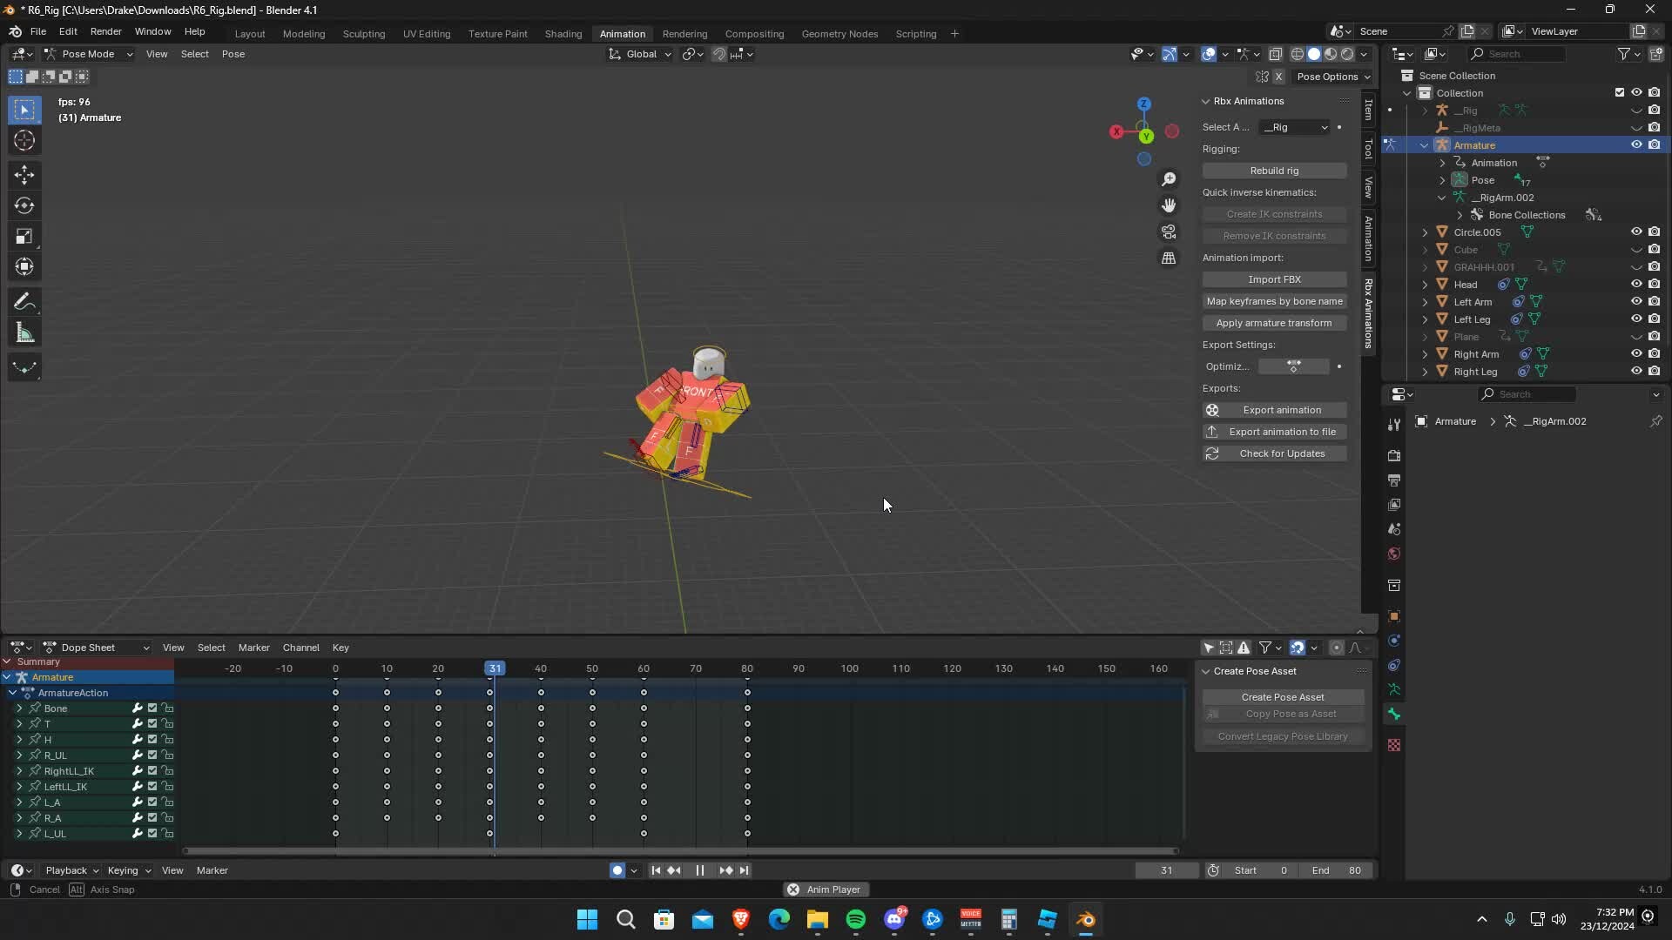Switch viewport to camera view icon
1672x940 pixels.
[x=1169, y=231]
